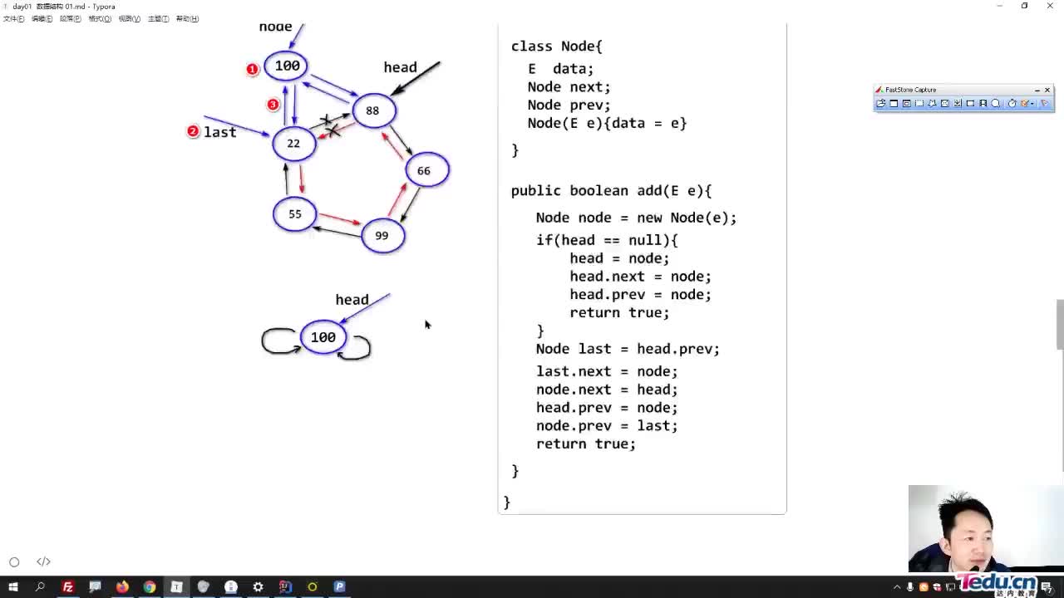Select Capture Full Screen in FastStone
The image size is (1064, 598).
(x=945, y=103)
